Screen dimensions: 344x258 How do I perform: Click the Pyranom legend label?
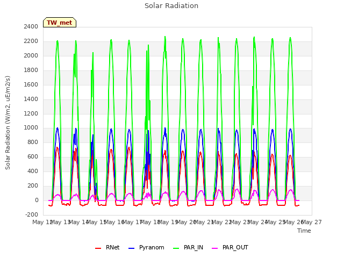(x=152, y=247)
